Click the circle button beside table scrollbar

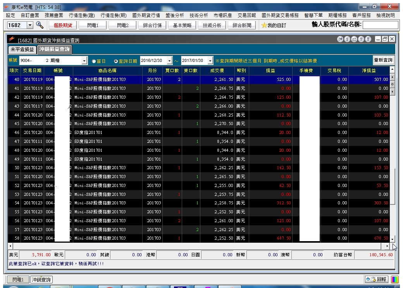click(x=392, y=84)
